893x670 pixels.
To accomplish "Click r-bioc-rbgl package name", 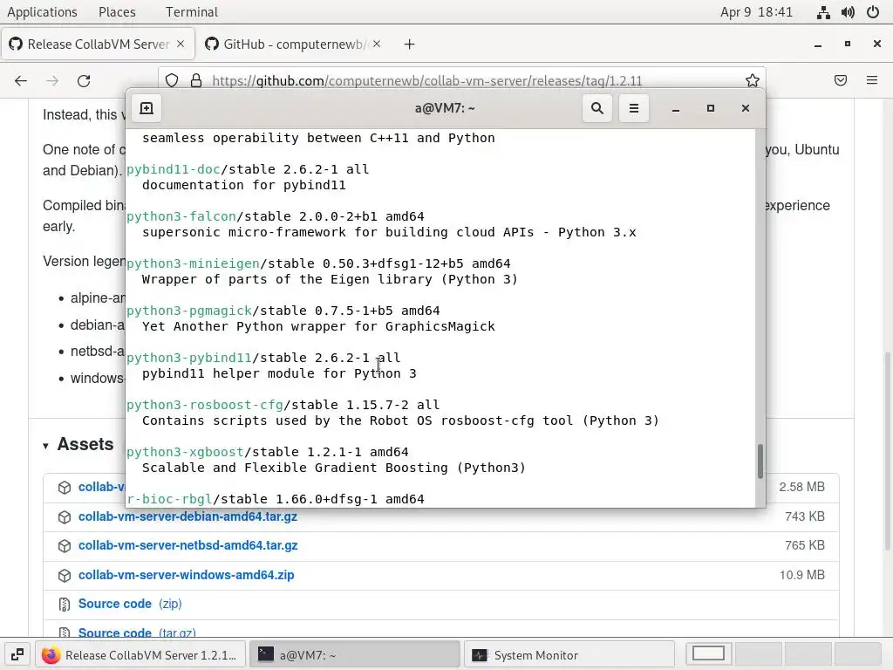I will 169,499.
